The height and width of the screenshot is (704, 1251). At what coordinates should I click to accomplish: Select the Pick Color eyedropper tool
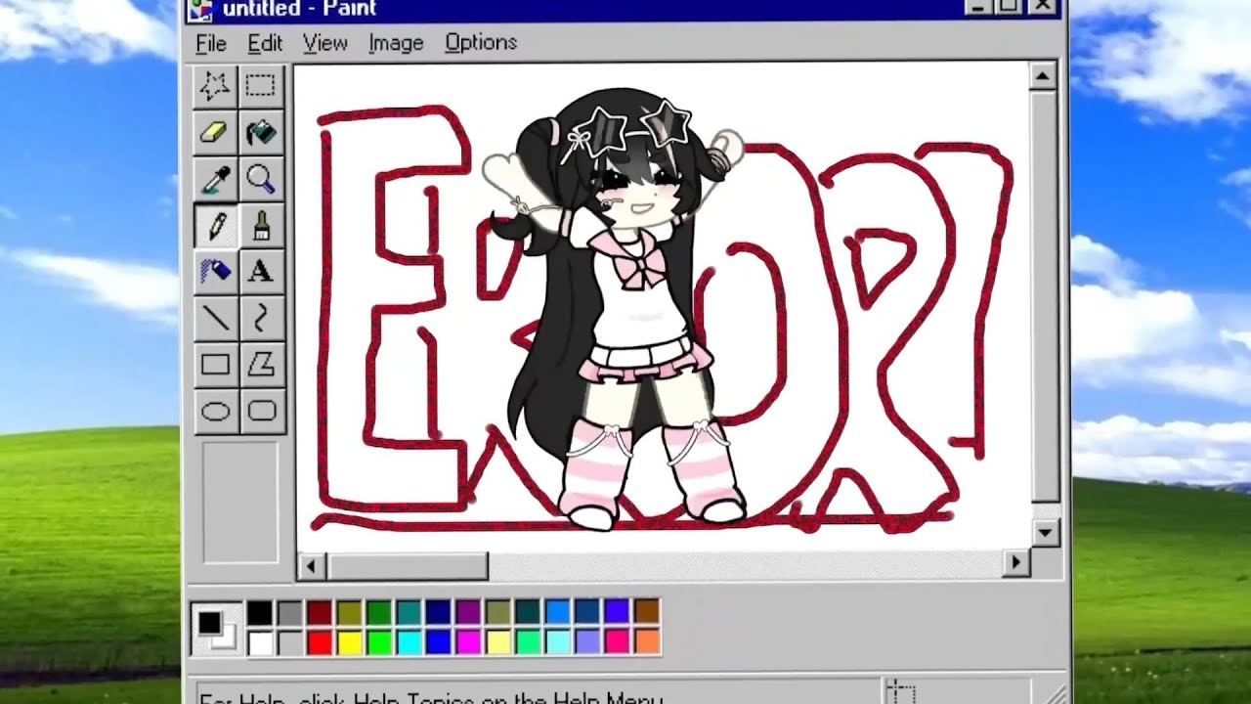[215, 178]
